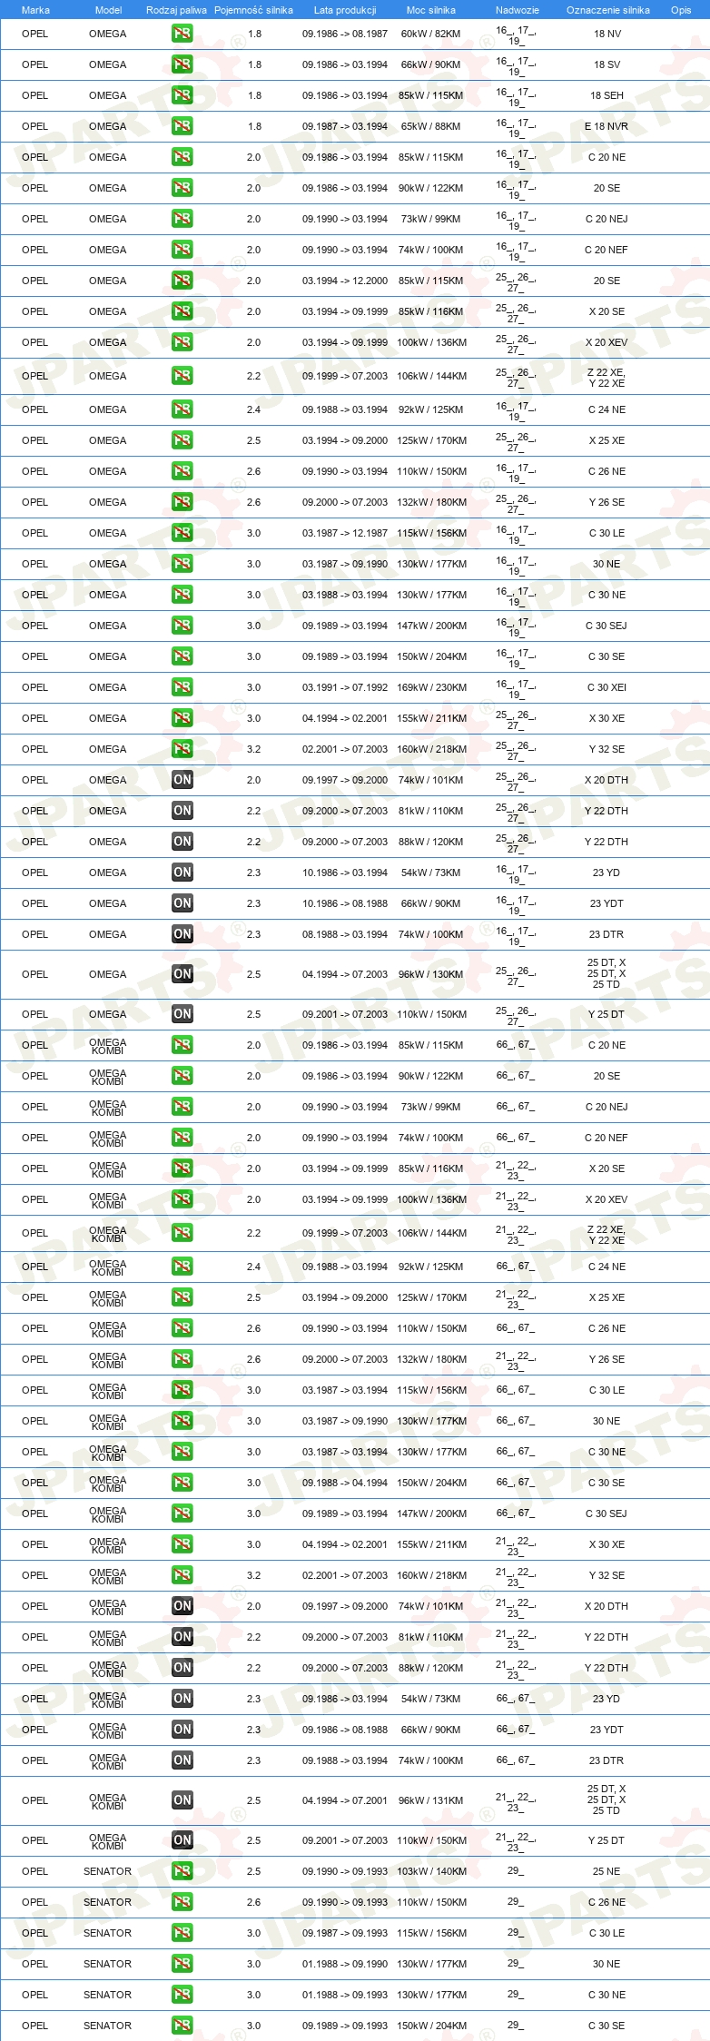Viewport: 710px width, 2041px height.
Task: Select the power cell '65kW / 88KM'
Action: [431, 126]
